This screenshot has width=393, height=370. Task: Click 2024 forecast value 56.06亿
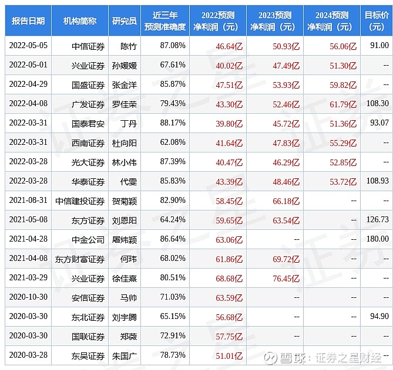(x=343, y=46)
